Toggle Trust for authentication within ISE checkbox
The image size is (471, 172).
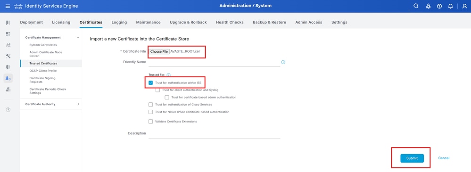click(151, 82)
